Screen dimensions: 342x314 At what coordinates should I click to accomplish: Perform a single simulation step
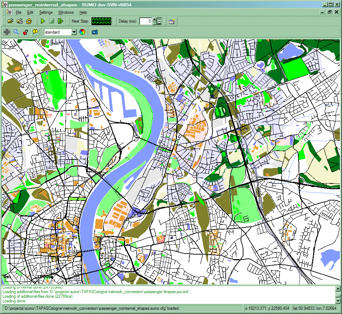60,21
